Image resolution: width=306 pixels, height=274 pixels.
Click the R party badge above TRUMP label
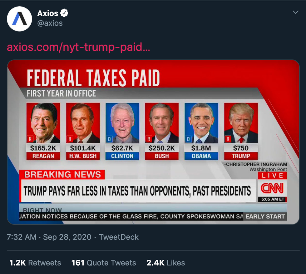point(228,139)
